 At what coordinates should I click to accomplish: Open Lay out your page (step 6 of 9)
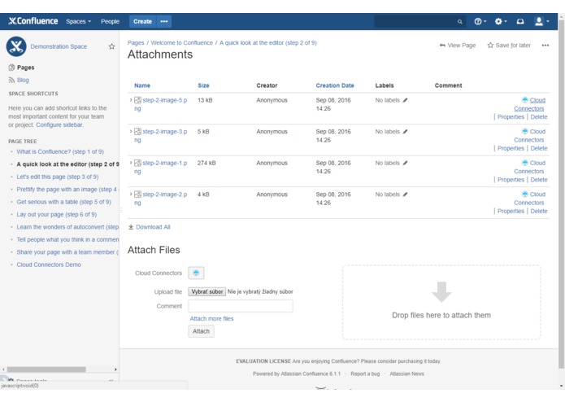click(x=57, y=215)
